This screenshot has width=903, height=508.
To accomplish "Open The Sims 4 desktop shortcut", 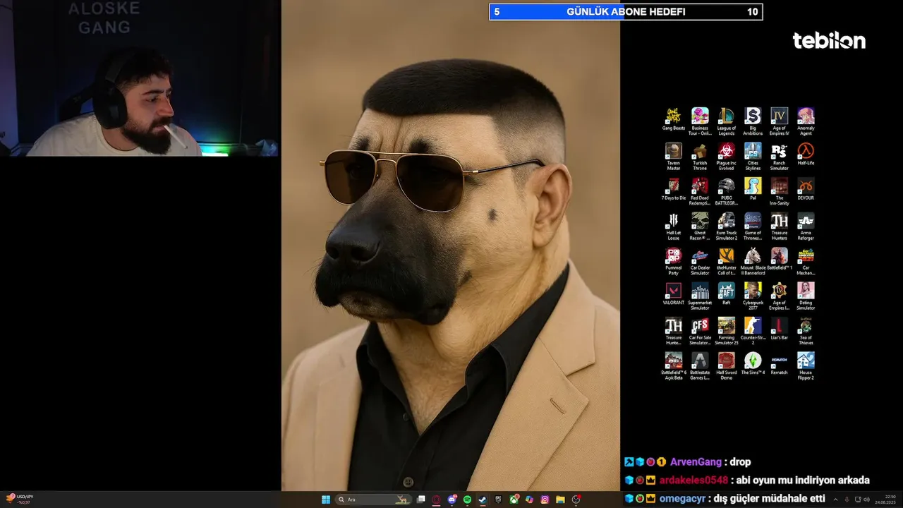I will [753, 363].
